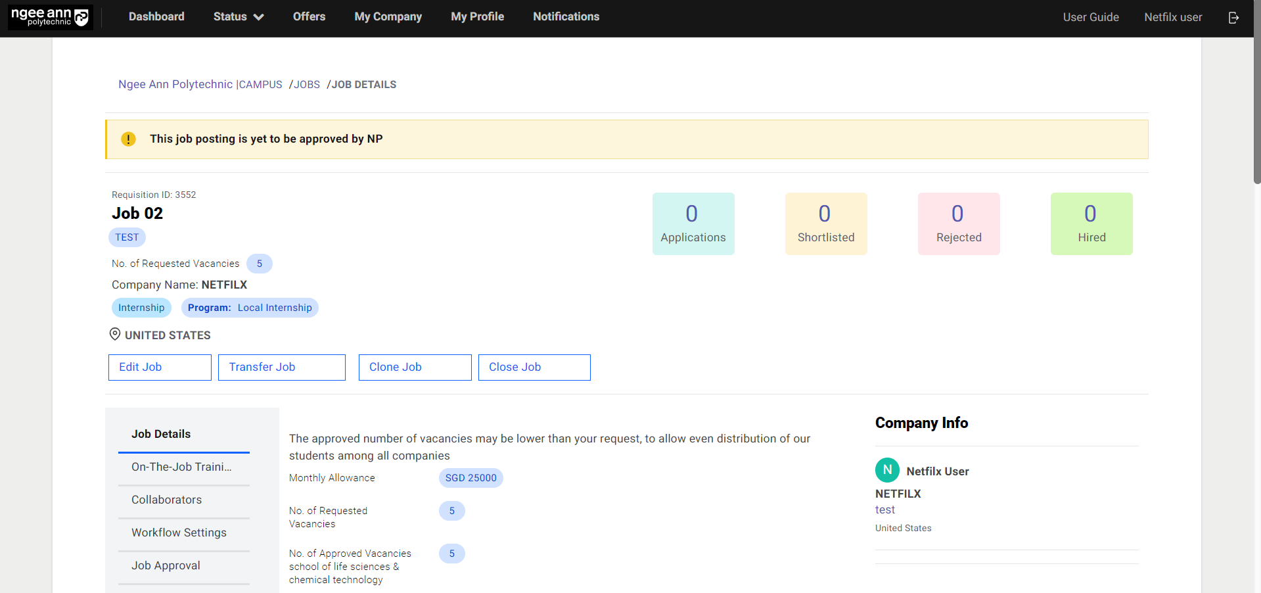Click the yellow warning exclamation icon
The width and height of the screenshot is (1261, 593).
[x=128, y=139]
